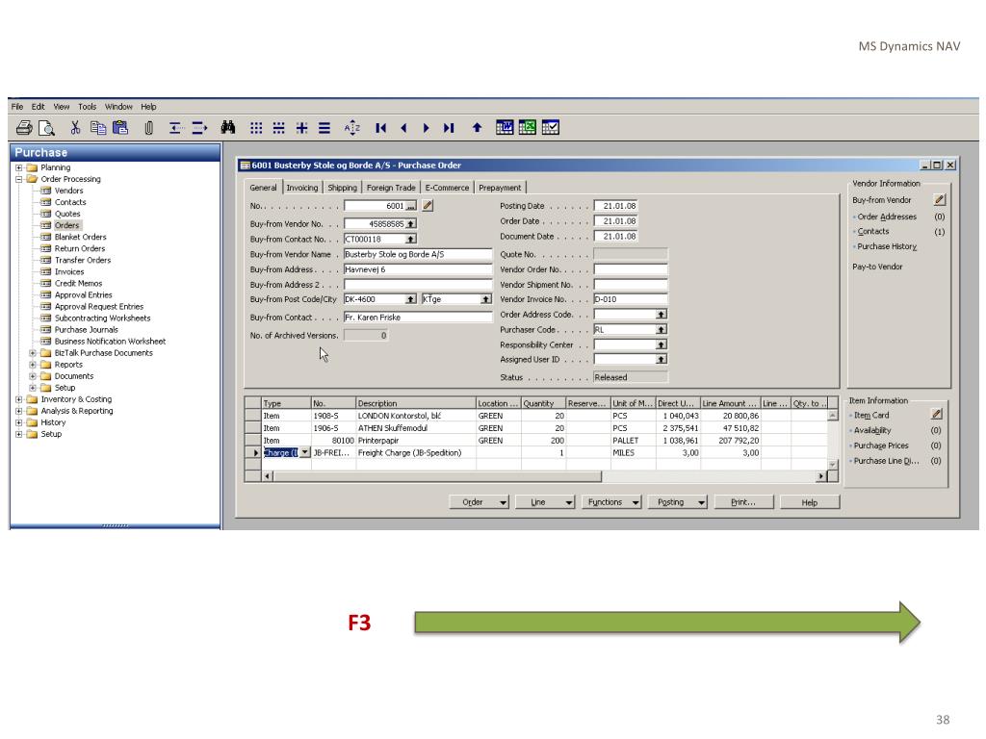Click the binoculars Find icon
This screenshot has width=986, height=739.
click(227, 128)
